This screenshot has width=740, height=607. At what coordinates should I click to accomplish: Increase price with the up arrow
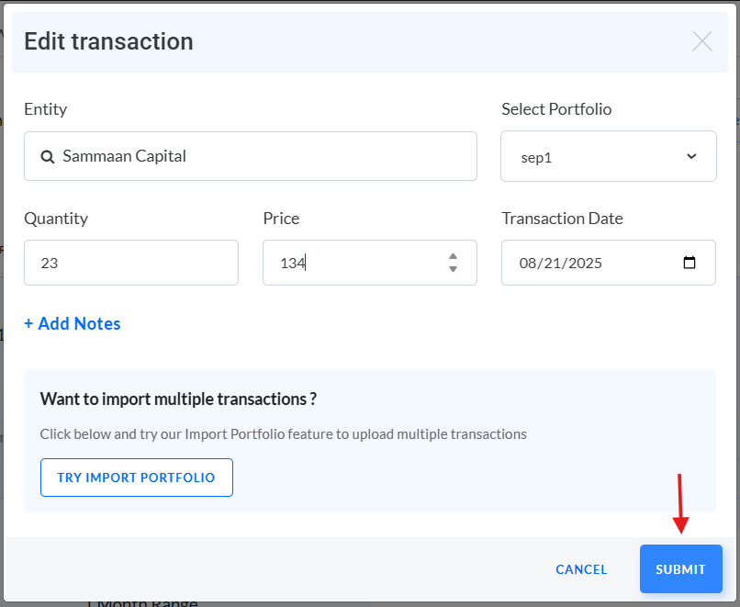453,257
